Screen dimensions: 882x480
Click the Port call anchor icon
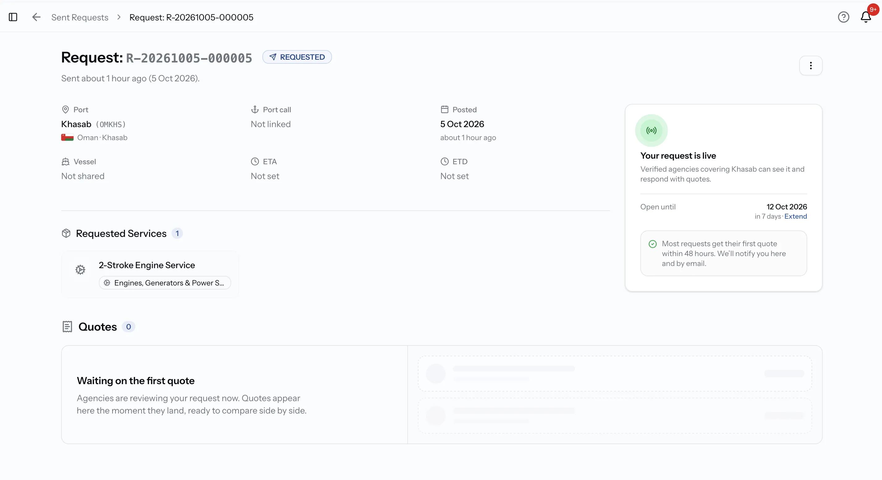coord(255,109)
